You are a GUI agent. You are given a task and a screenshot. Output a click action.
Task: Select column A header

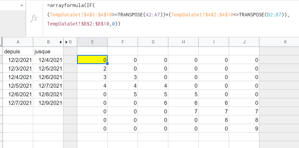coord(18,42)
